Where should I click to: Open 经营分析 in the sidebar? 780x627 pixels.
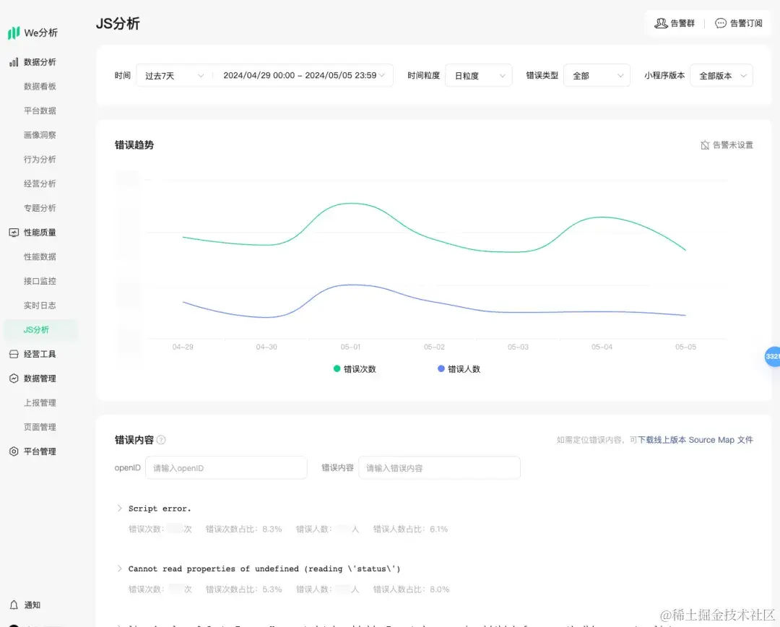40,184
